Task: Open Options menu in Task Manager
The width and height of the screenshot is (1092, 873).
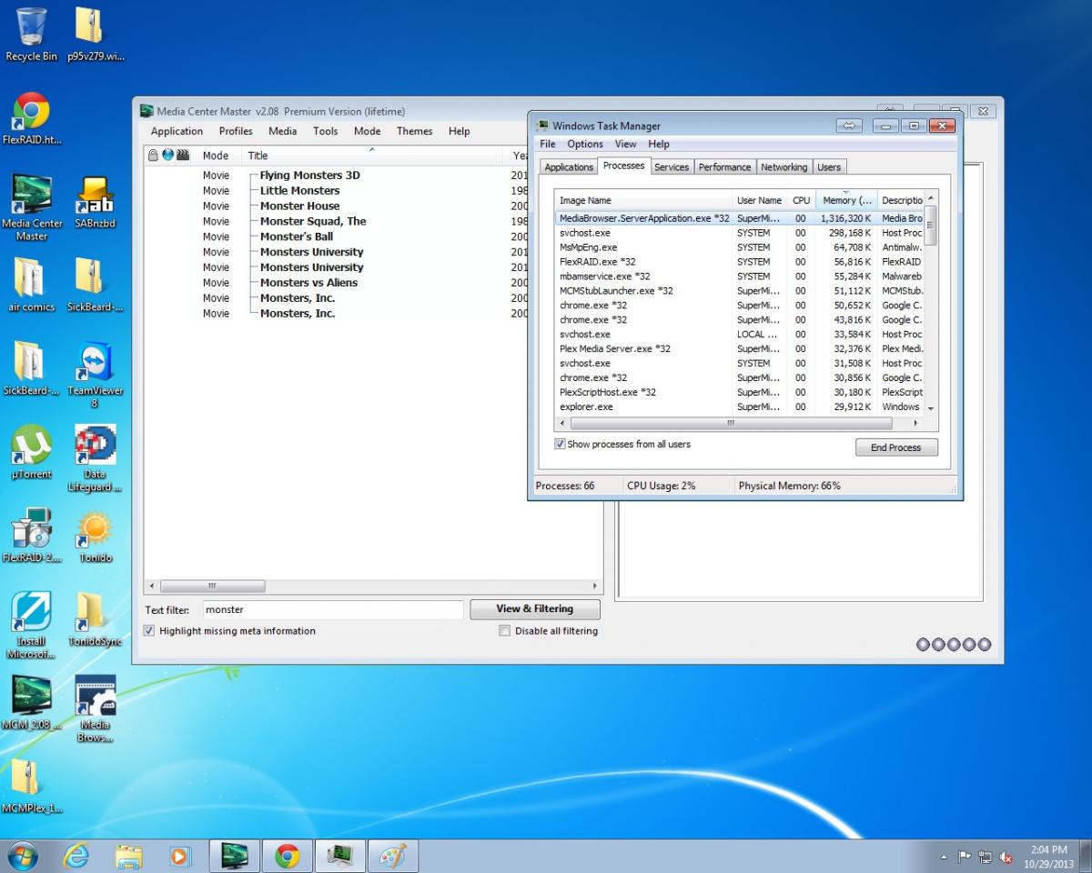Action: (585, 144)
